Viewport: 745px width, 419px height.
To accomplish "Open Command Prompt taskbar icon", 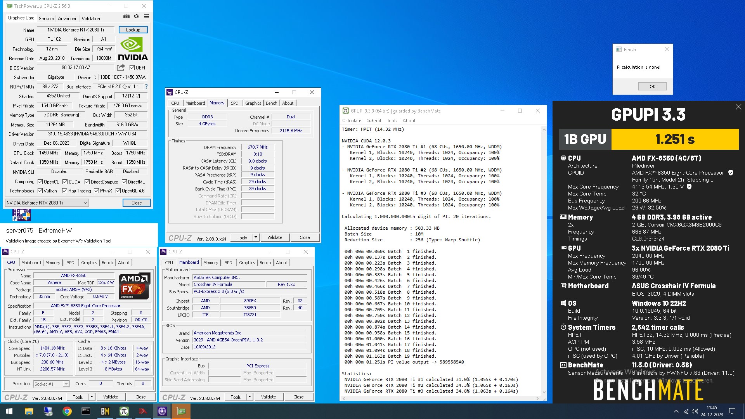I will click(x=86, y=411).
